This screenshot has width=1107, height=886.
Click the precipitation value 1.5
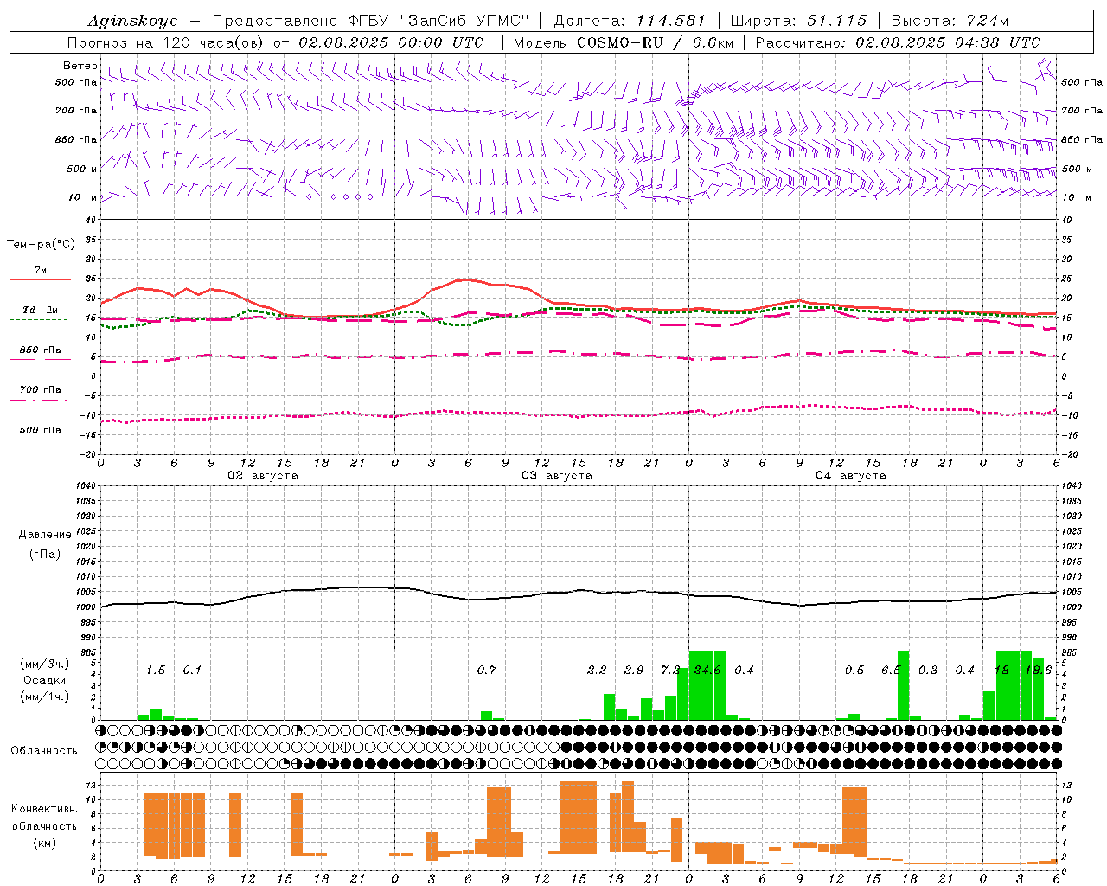coord(156,671)
